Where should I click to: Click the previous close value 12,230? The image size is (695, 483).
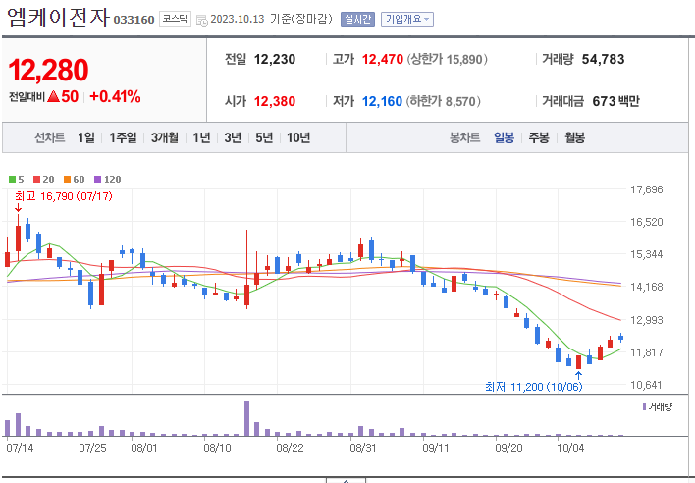tap(275, 59)
